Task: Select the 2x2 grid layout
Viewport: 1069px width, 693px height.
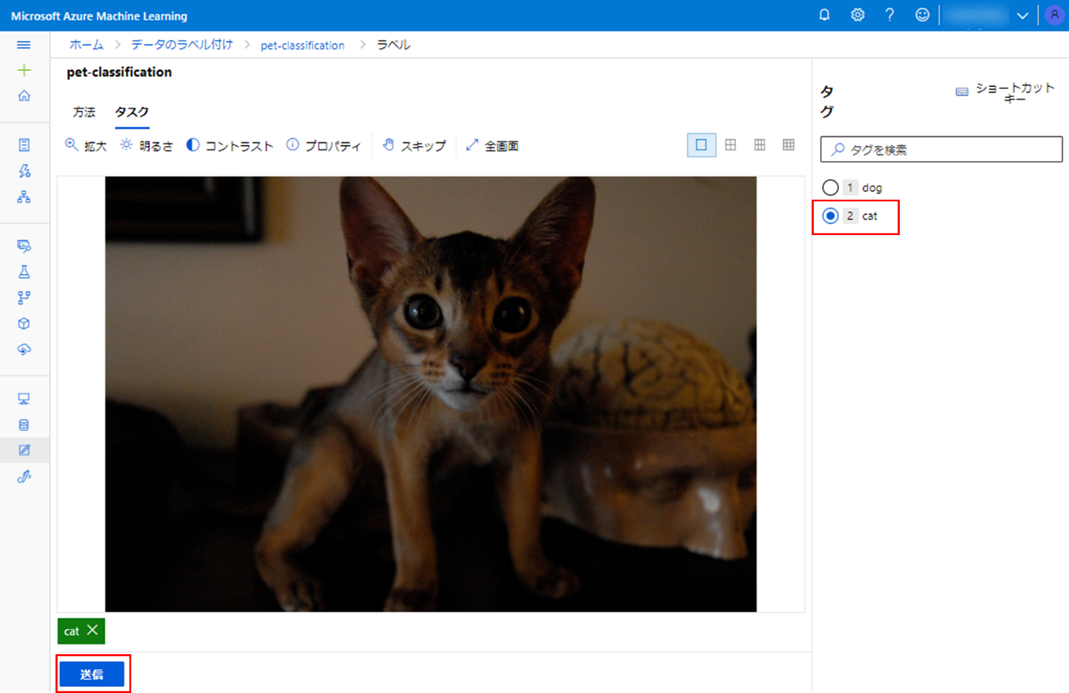Action: [731, 145]
